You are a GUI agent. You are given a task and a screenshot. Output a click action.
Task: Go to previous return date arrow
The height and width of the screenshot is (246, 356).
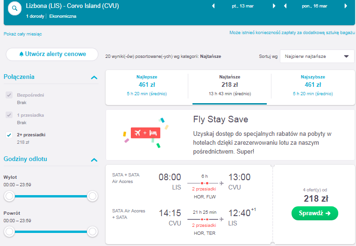285,6
